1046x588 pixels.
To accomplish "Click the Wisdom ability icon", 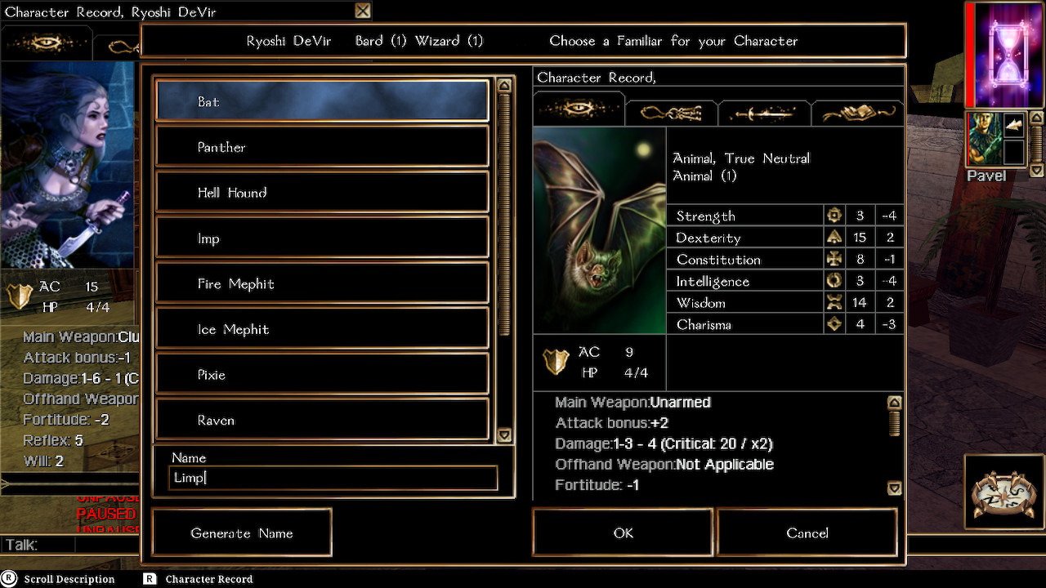I will pyautogui.click(x=834, y=302).
